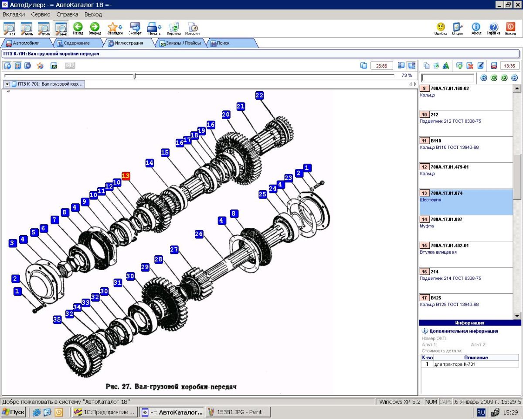Click the Экспорт export icon

135,28
